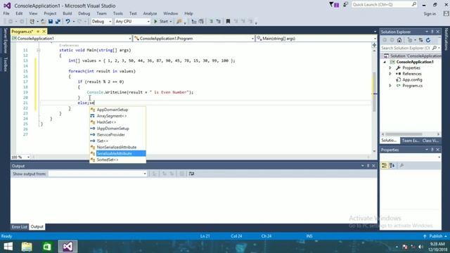Click the Quick Launch search field
Viewport: 450px width, 253px height.
tap(385, 5)
